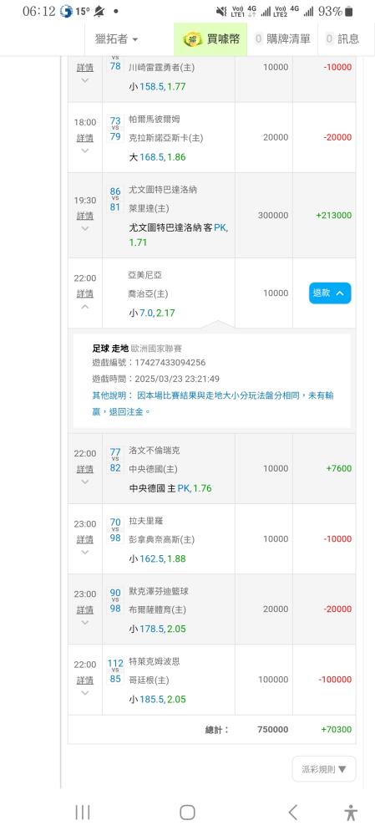Open the 買噓幣 purchase button
The image size is (375, 836).
[x=211, y=39]
